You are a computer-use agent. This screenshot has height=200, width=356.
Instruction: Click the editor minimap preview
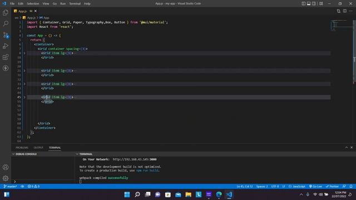[341, 26]
